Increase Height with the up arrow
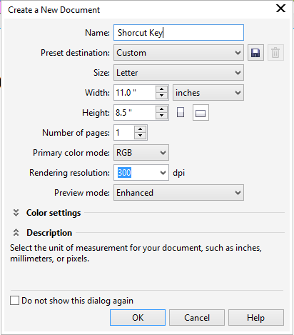 point(162,109)
